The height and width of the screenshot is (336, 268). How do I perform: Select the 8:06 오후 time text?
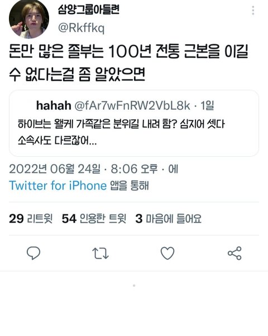(134, 169)
